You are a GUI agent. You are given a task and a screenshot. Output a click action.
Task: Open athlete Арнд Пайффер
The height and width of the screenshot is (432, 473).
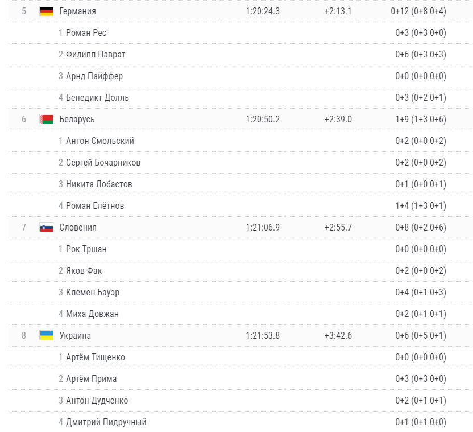click(x=94, y=76)
